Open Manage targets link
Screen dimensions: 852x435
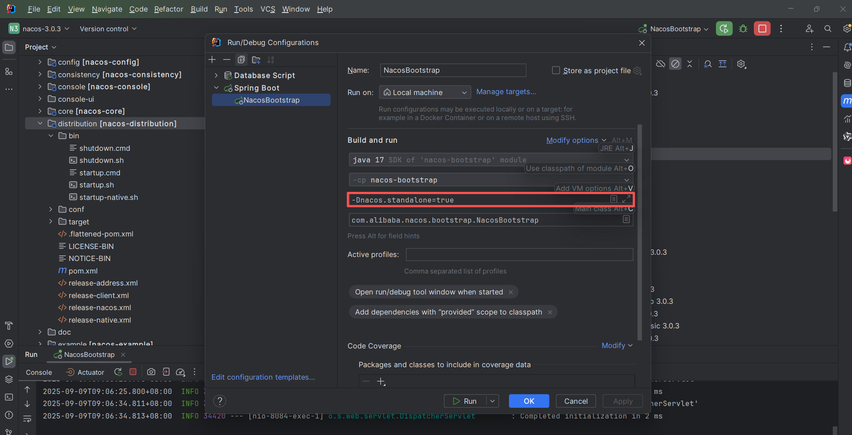pyautogui.click(x=506, y=91)
